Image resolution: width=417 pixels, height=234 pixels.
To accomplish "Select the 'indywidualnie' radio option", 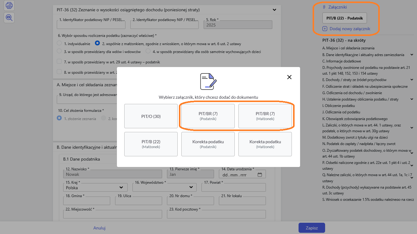I will (60, 44).
